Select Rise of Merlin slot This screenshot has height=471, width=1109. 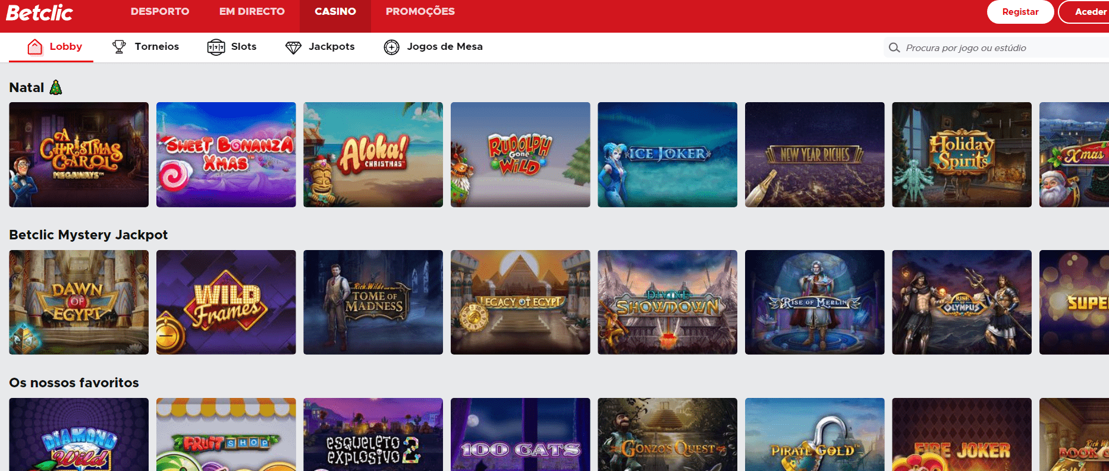(815, 302)
